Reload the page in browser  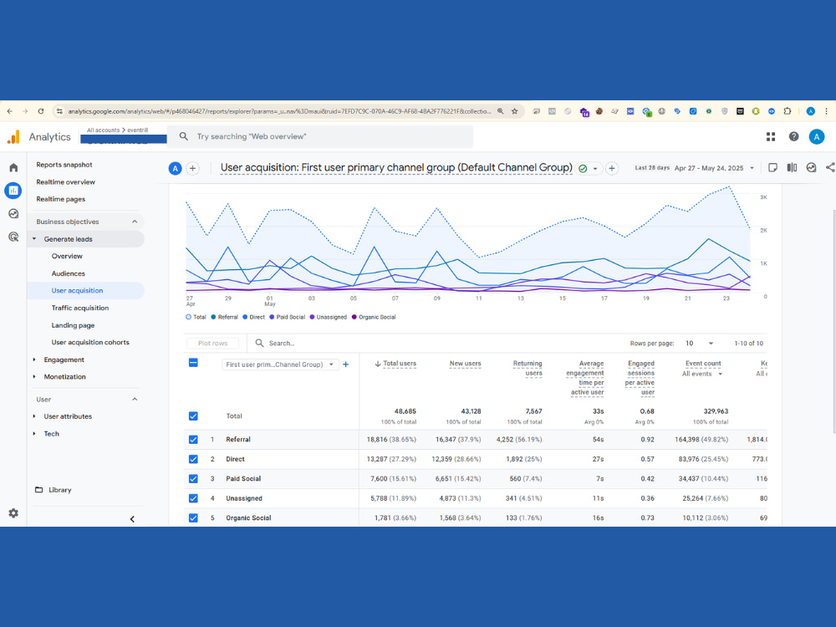(40, 111)
